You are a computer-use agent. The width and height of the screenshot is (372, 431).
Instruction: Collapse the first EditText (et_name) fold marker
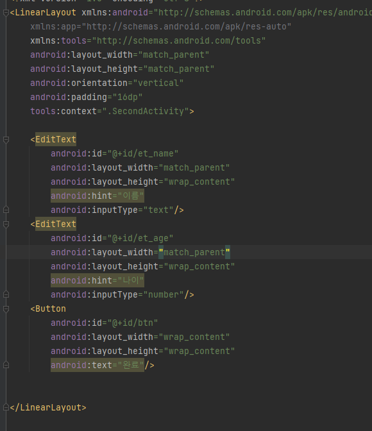point(6,140)
